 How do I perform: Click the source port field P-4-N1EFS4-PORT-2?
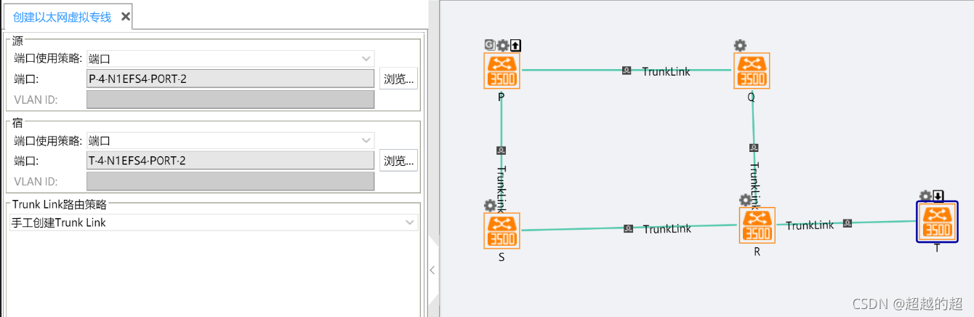(230, 79)
